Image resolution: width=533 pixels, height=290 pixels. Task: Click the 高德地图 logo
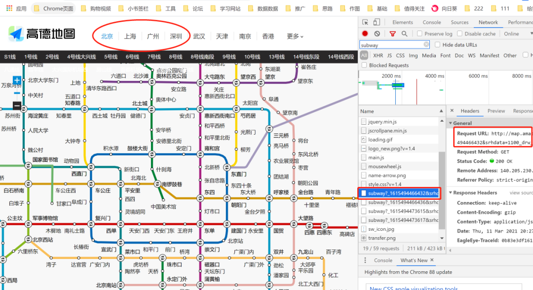pos(41,34)
